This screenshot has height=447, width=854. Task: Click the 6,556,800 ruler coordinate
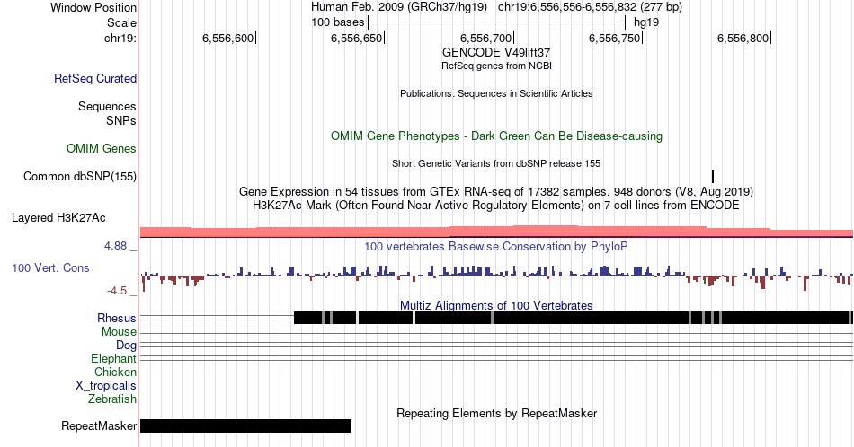(743, 38)
